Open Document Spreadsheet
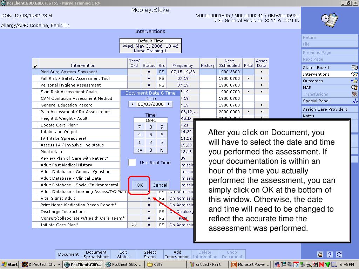 click(96, 254)
